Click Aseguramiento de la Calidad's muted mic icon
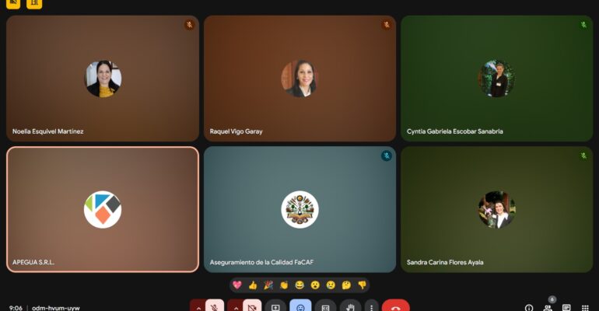 point(386,155)
